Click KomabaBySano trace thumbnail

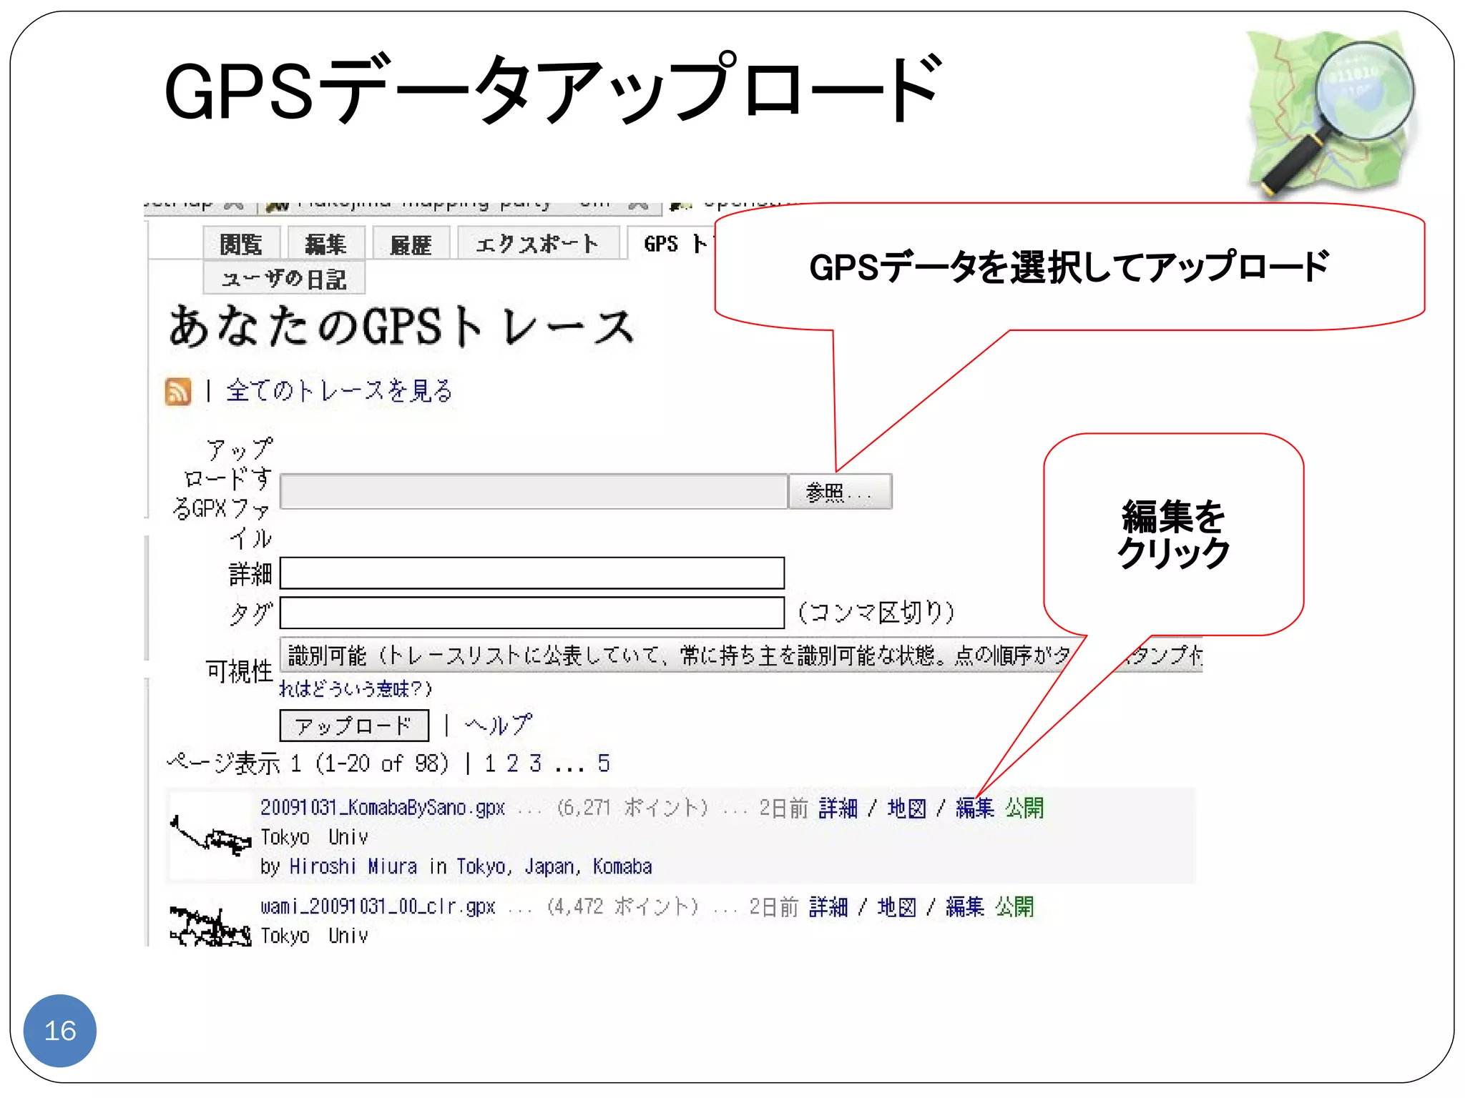(x=210, y=836)
